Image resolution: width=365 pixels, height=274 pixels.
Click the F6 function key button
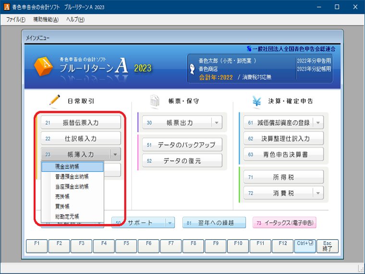click(148, 246)
